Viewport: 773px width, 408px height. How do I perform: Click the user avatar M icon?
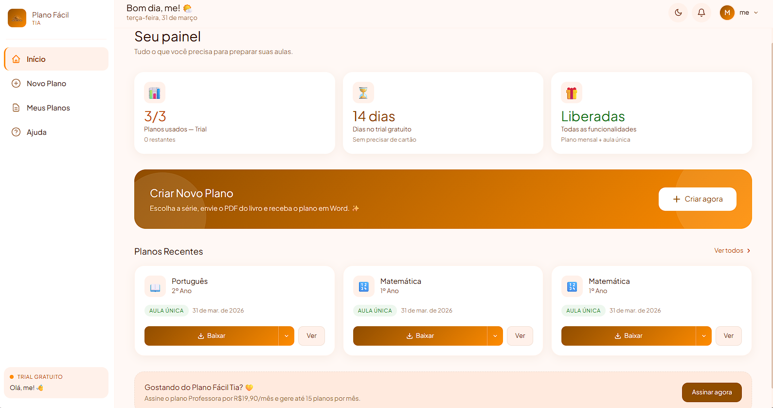727,13
